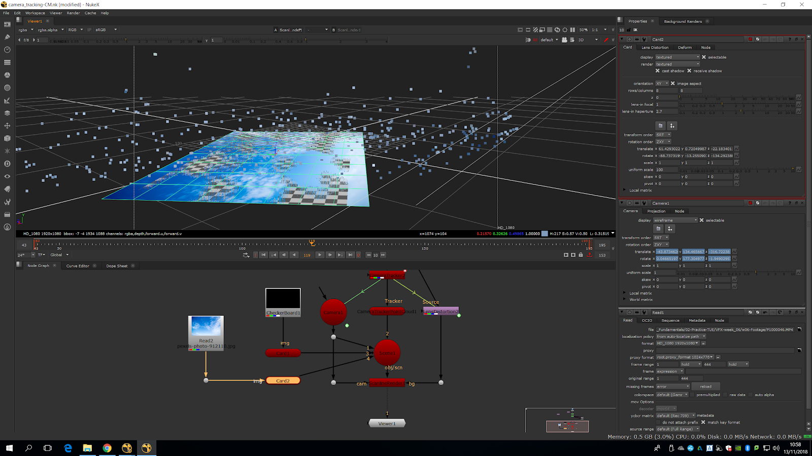
Task: Switch to the Curve Editor tab
Action: pyautogui.click(x=78, y=266)
